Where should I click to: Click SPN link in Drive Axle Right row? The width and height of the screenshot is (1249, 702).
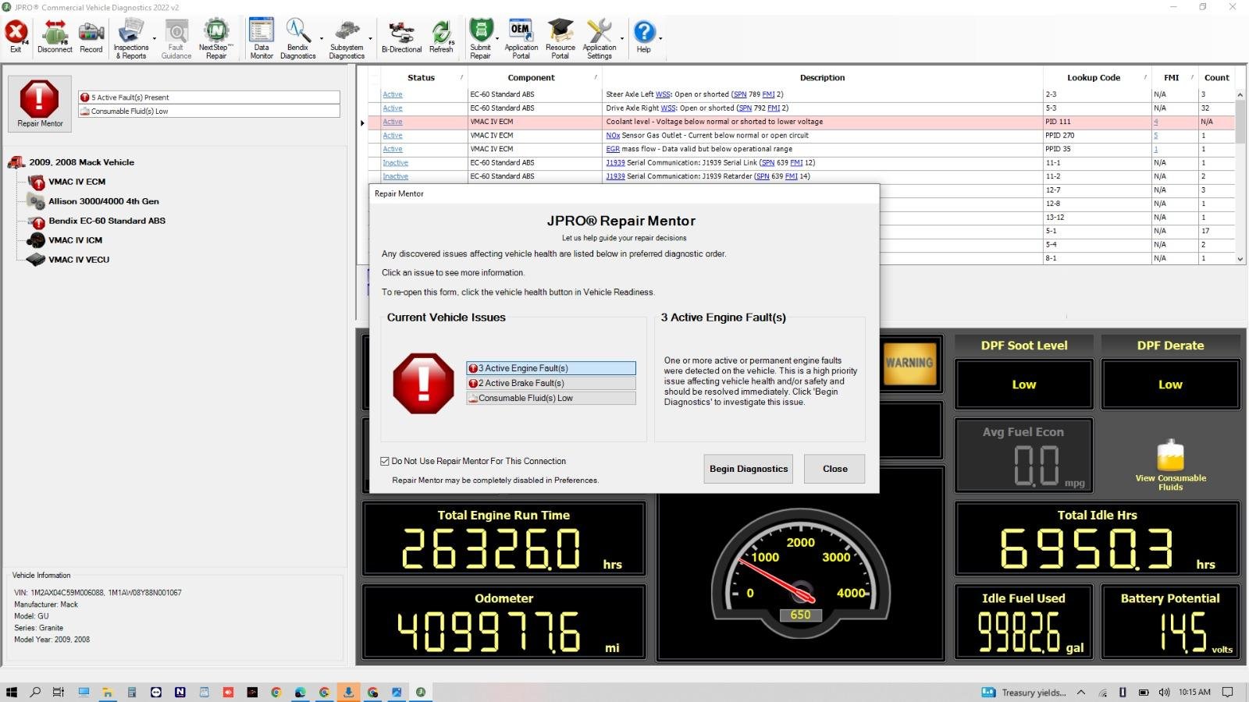click(x=745, y=108)
